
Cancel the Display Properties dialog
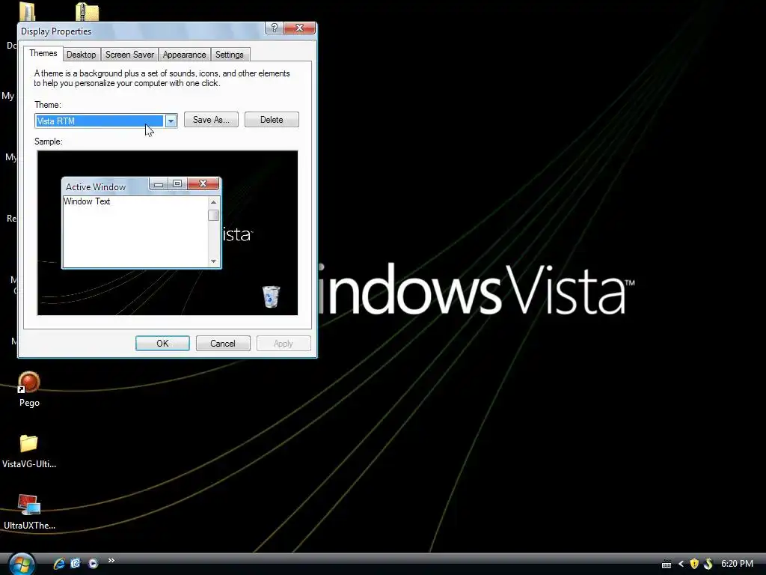click(223, 343)
